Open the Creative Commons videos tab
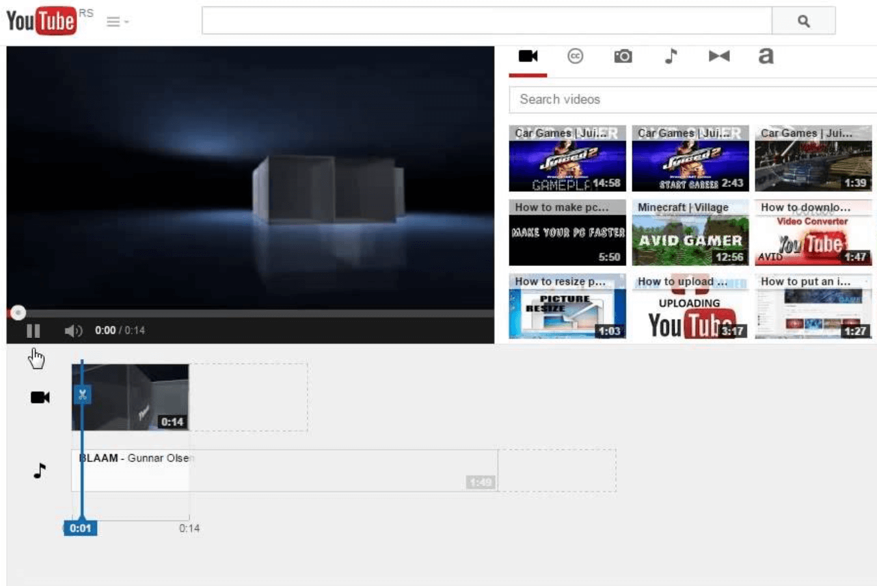The image size is (877, 586). click(575, 57)
